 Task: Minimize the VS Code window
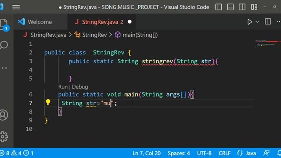pos(264,7)
